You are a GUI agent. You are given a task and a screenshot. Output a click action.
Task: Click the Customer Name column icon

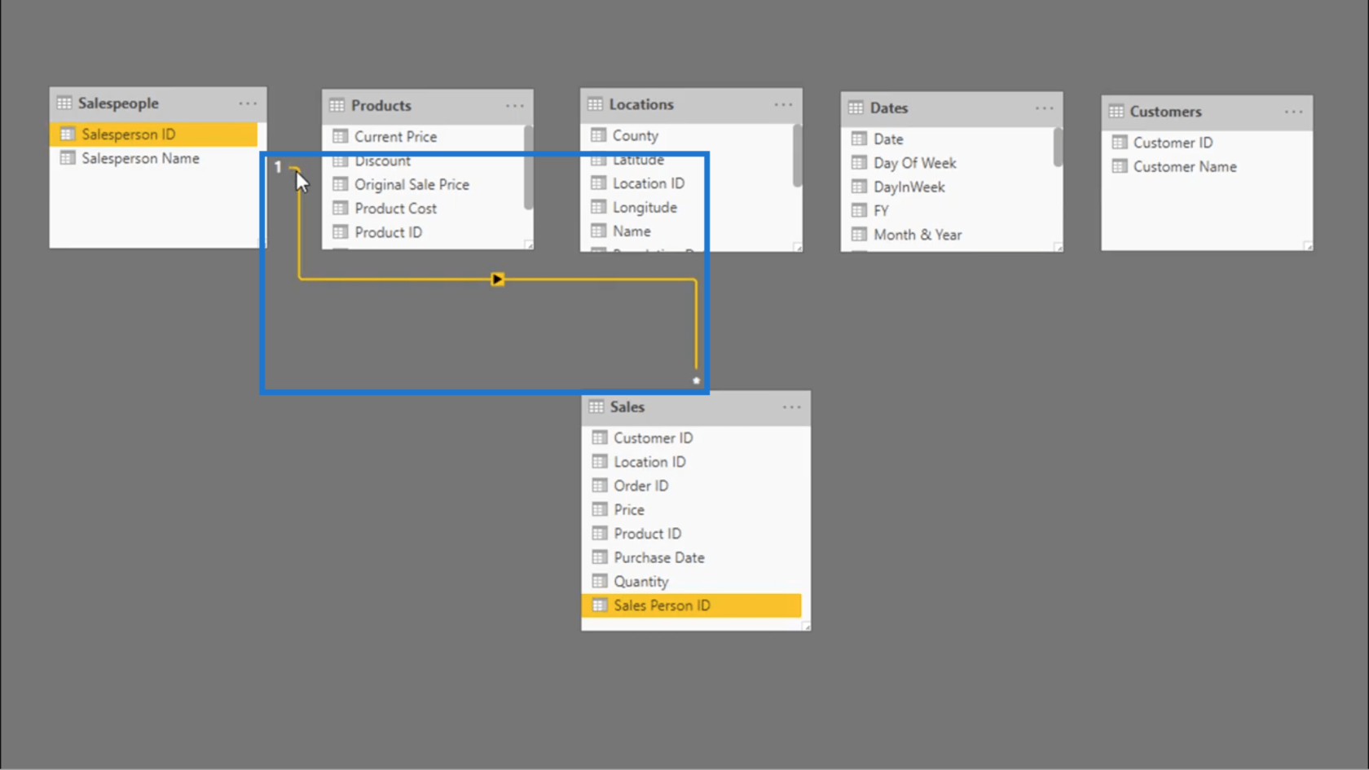[1120, 166]
